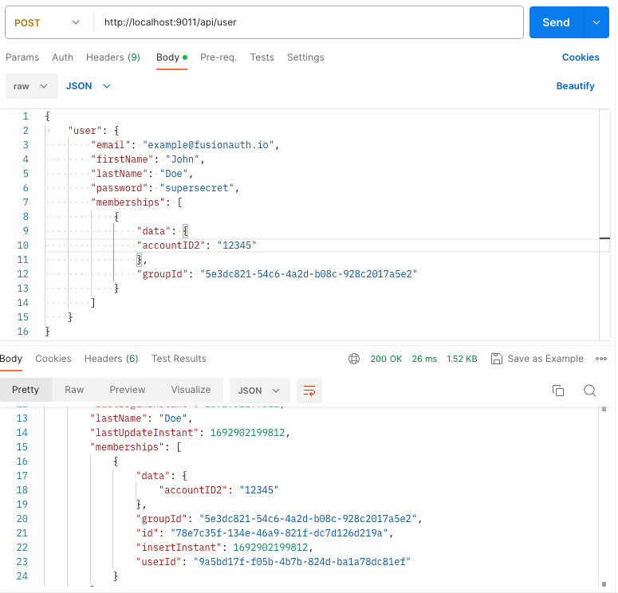Click the three-dot more options icon
The width and height of the screenshot is (618, 593).
coord(601,359)
